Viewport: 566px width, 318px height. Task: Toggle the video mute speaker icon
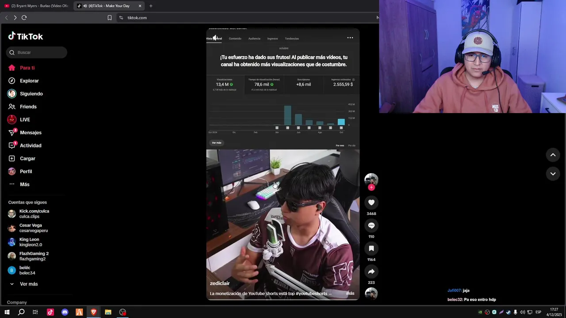215,38
